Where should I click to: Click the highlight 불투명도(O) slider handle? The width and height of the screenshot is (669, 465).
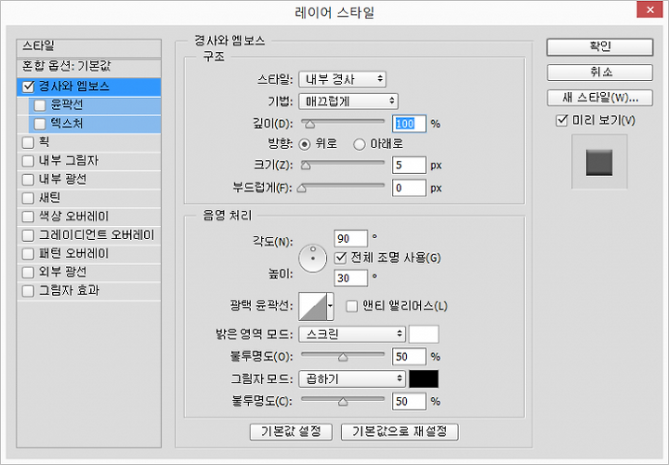(343, 357)
